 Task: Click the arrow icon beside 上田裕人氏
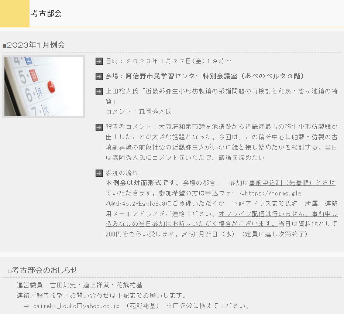(99, 92)
